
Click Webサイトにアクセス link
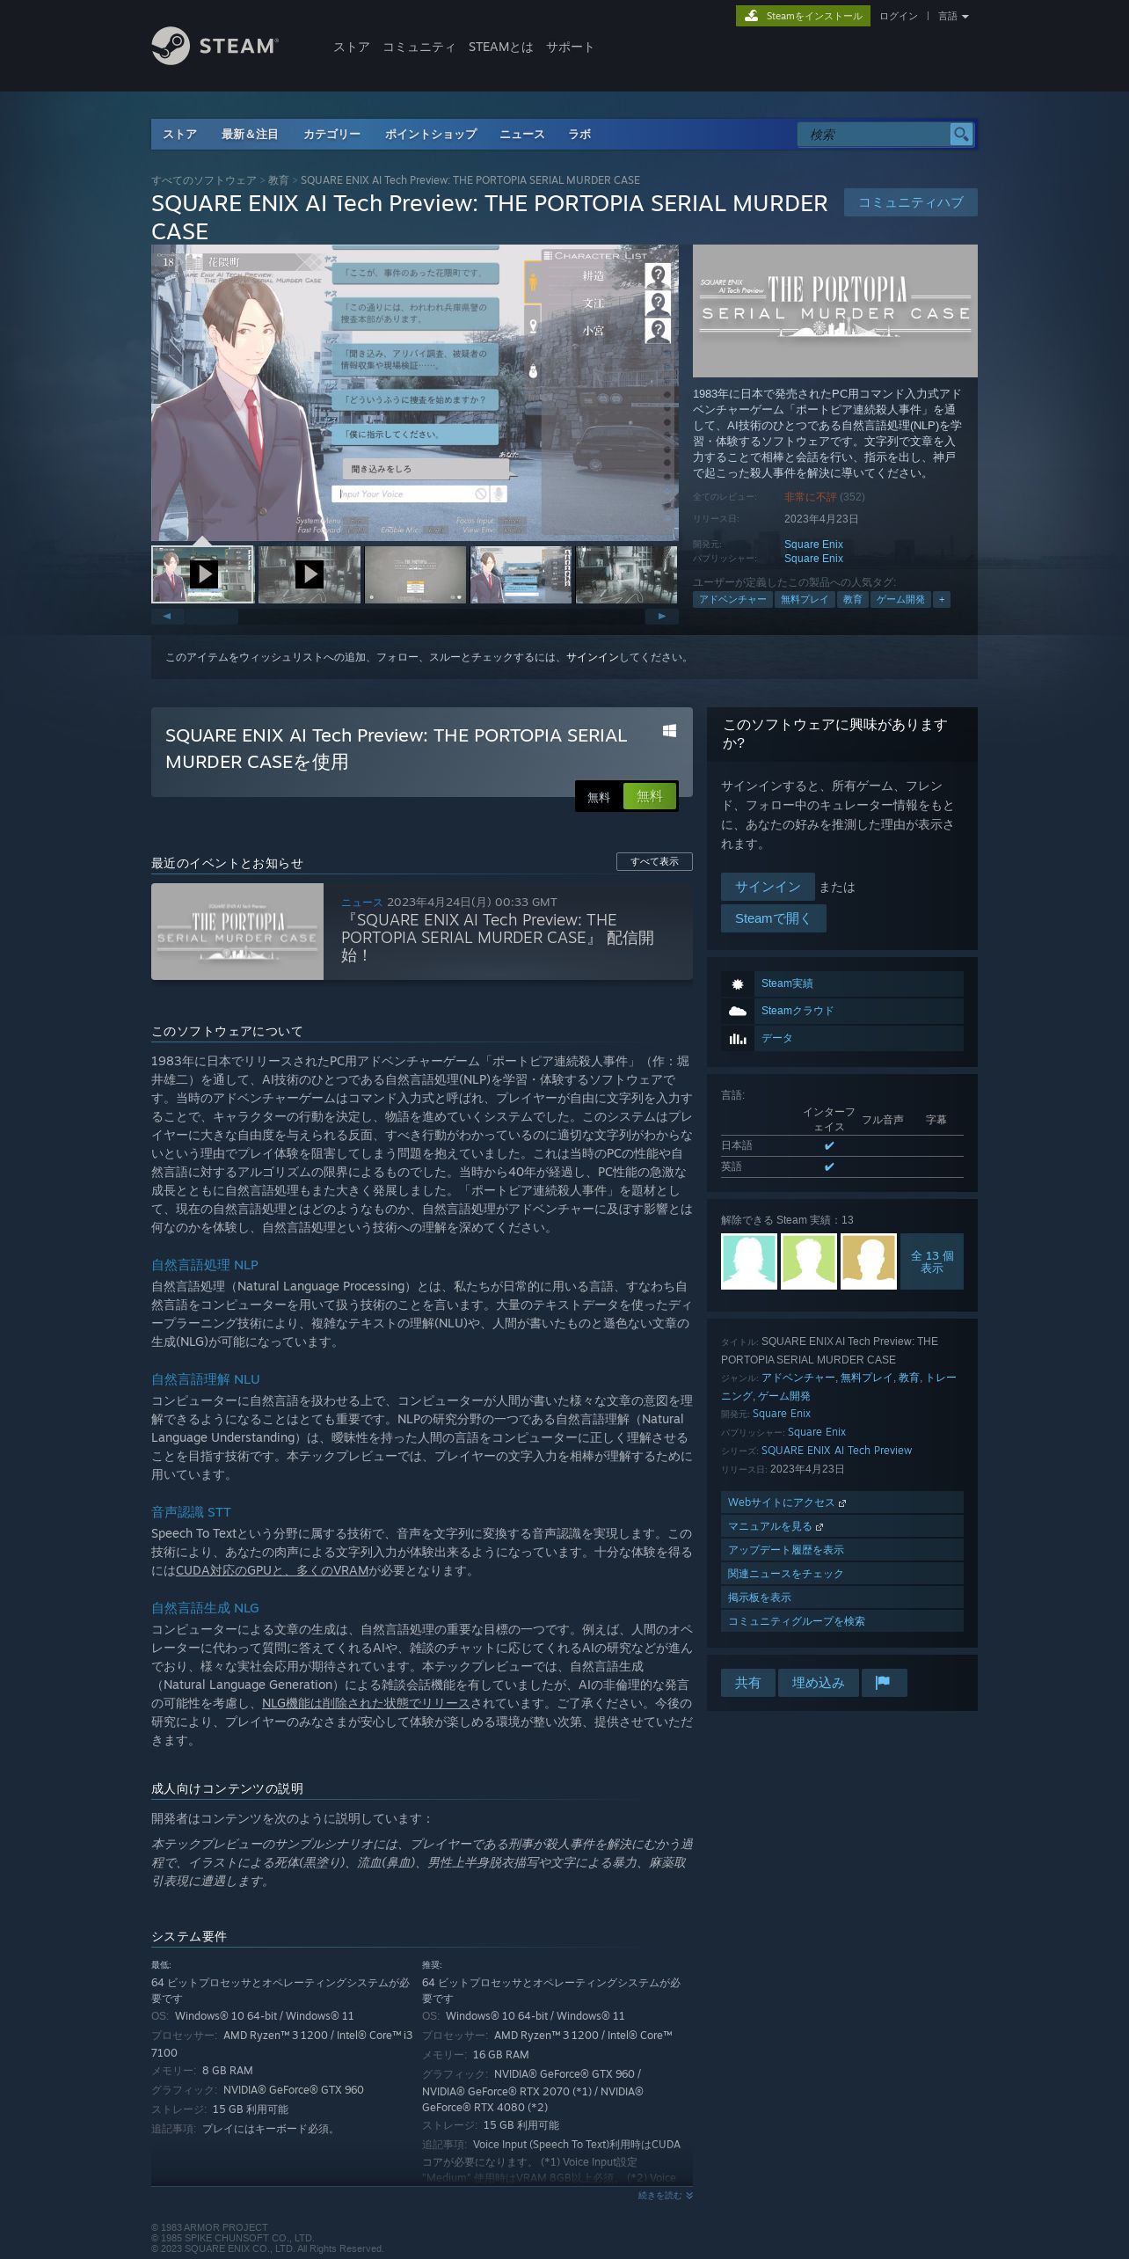(841, 1502)
